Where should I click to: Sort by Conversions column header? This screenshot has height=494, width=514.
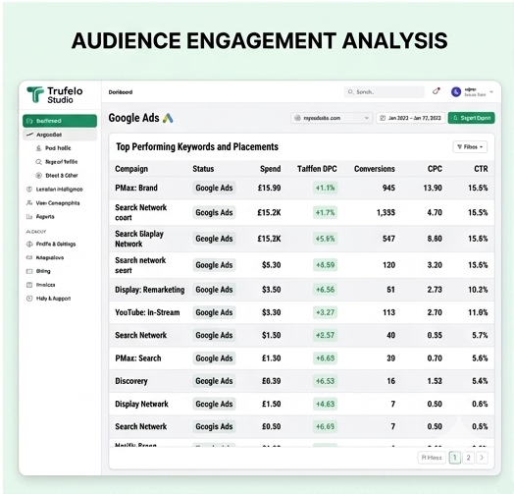click(x=375, y=169)
